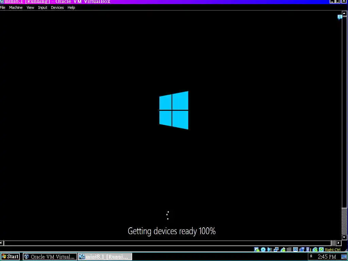This screenshot has width=348, height=261.
Task: Click the hard disk activity indicator
Action: [x=257, y=249]
